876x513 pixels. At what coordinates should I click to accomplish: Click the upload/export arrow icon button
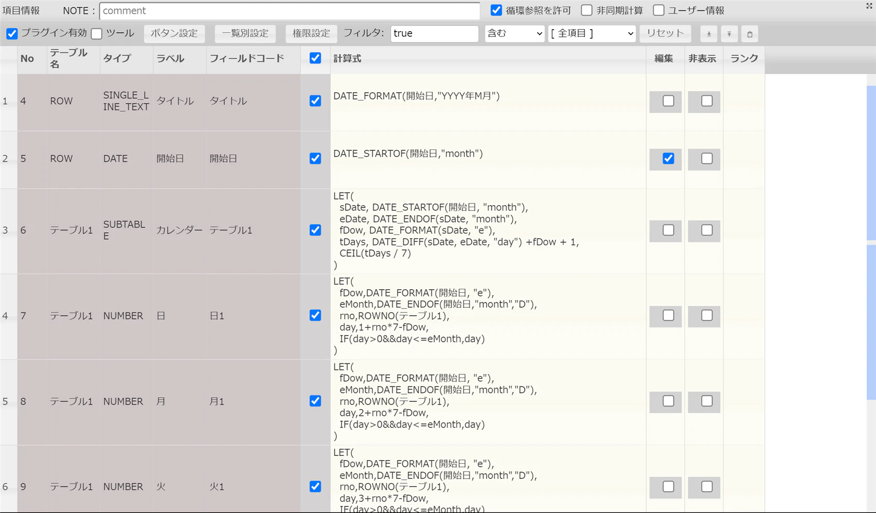click(729, 34)
